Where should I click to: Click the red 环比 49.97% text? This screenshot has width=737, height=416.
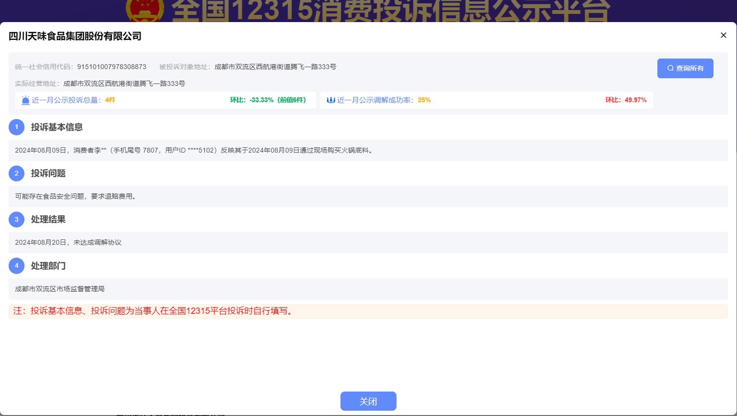point(626,100)
